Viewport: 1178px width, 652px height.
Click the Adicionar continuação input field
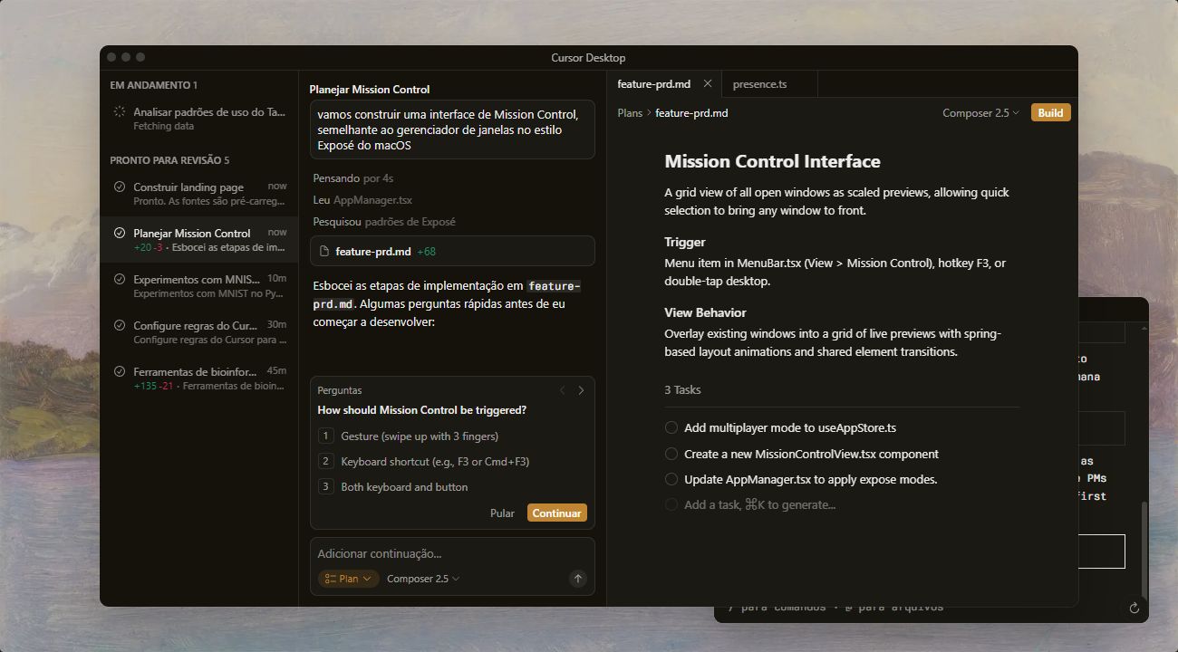click(x=452, y=553)
